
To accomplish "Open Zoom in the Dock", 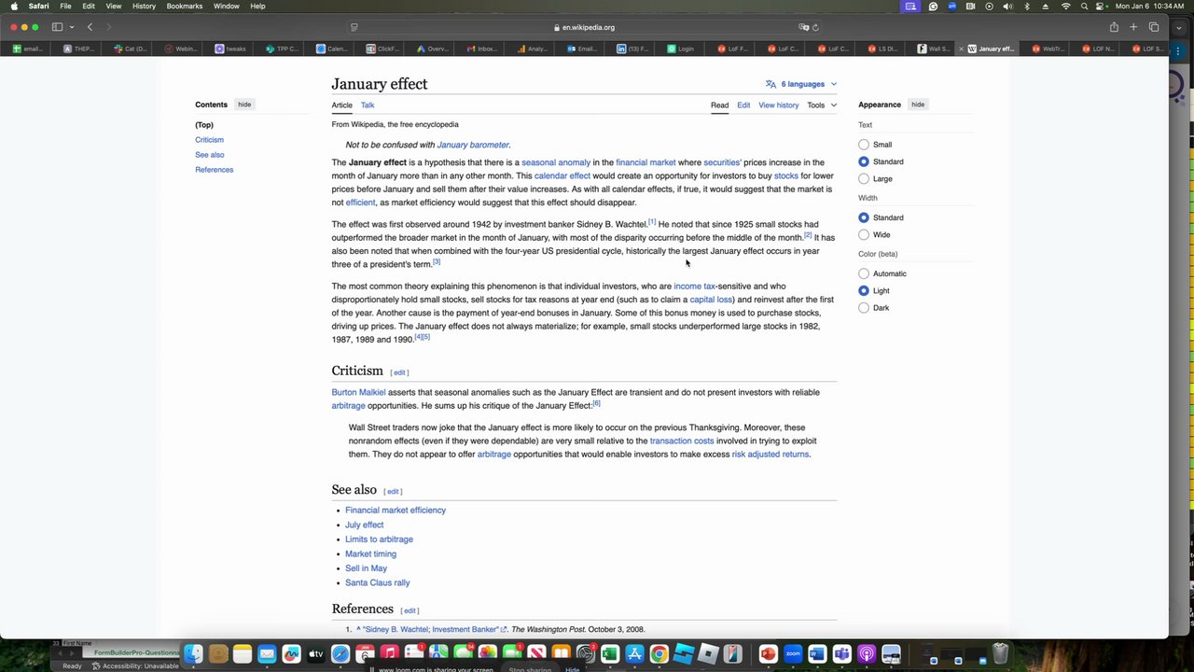I will 793,654.
